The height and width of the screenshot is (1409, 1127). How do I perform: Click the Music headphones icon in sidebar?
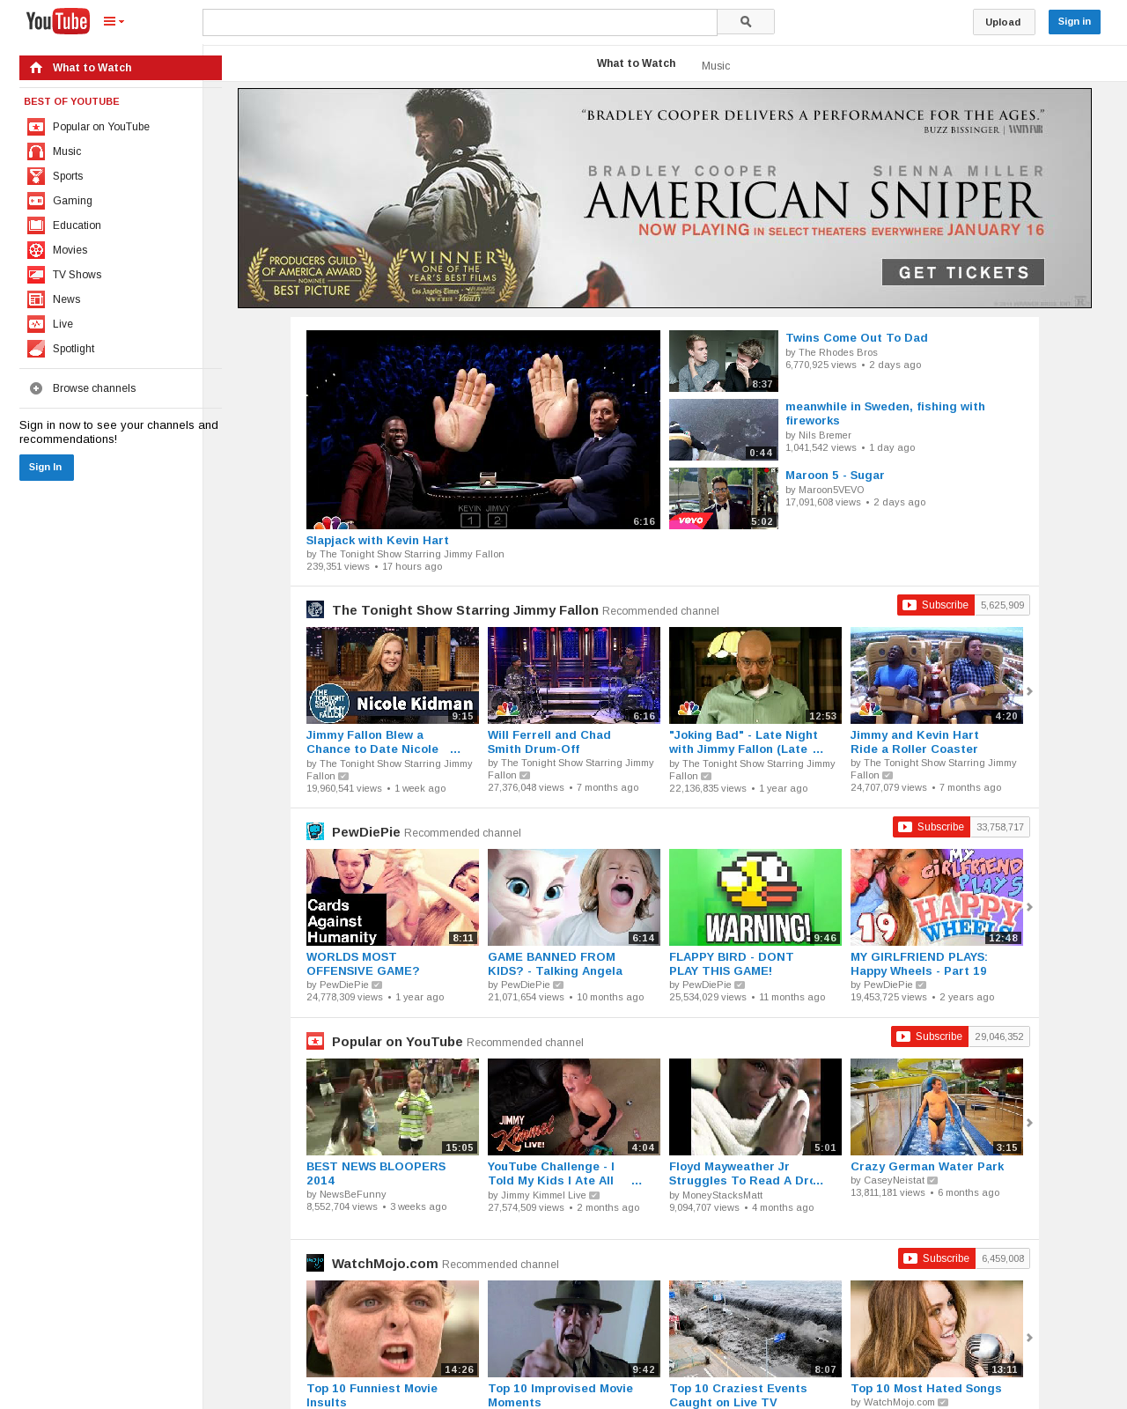click(x=36, y=151)
